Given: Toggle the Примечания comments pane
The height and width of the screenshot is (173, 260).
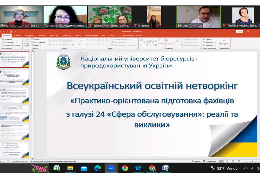Looking at the screenshot, I should tap(209, 161).
